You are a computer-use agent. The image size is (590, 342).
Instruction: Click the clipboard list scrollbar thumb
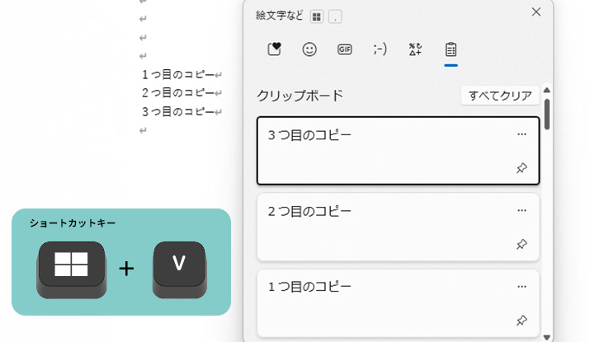click(x=547, y=115)
